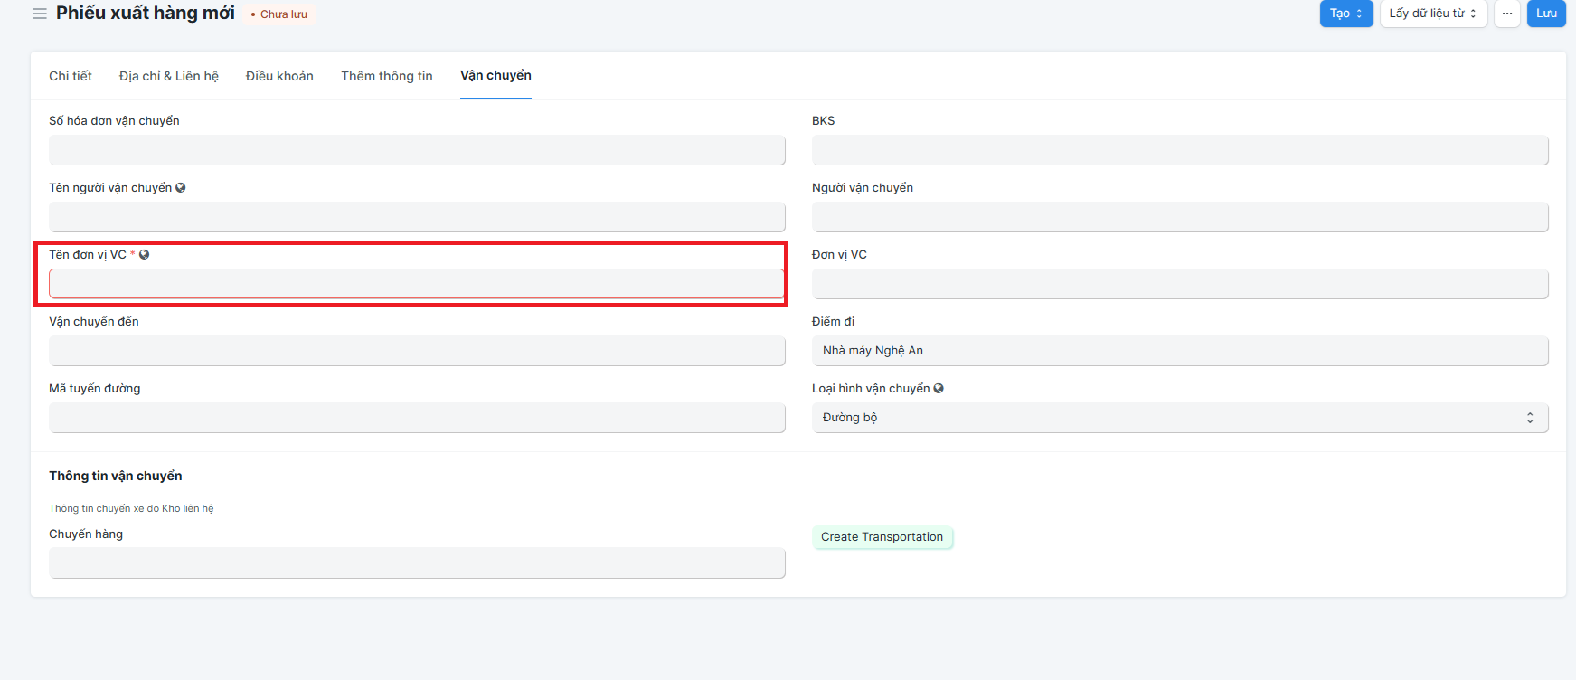The image size is (1576, 680).
Task: Click the required Tên đơn vị VC input
Action: click(417, 284)
